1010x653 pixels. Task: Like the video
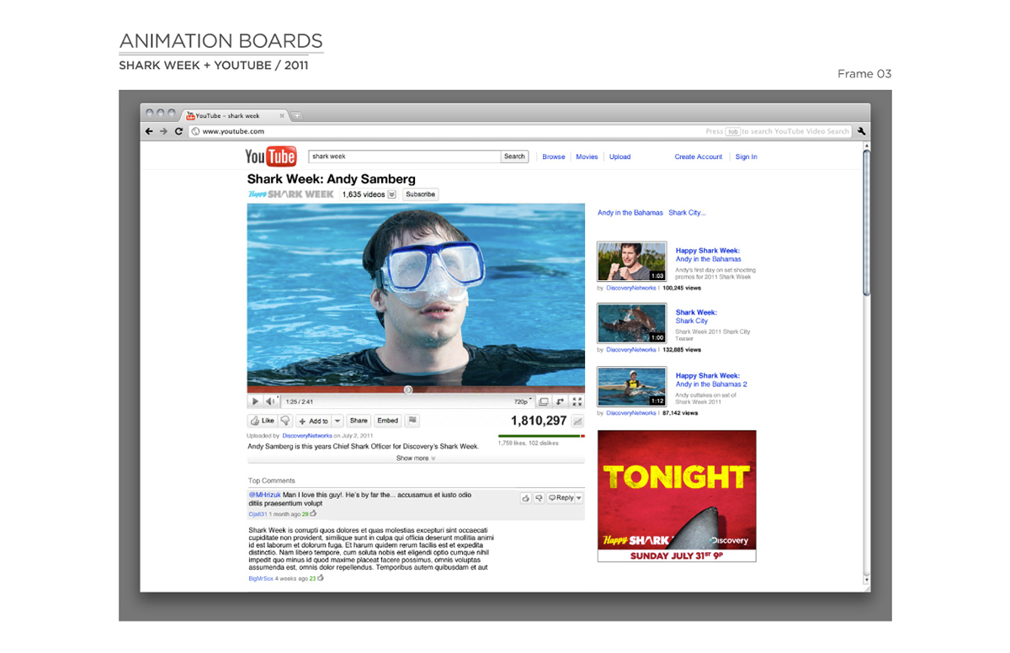coord(262,421)
